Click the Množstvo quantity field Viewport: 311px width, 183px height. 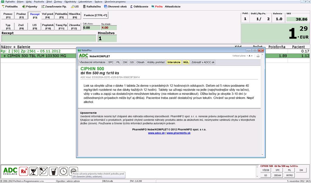107,38
